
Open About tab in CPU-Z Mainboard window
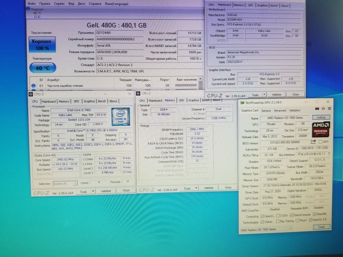pos(284,6)
